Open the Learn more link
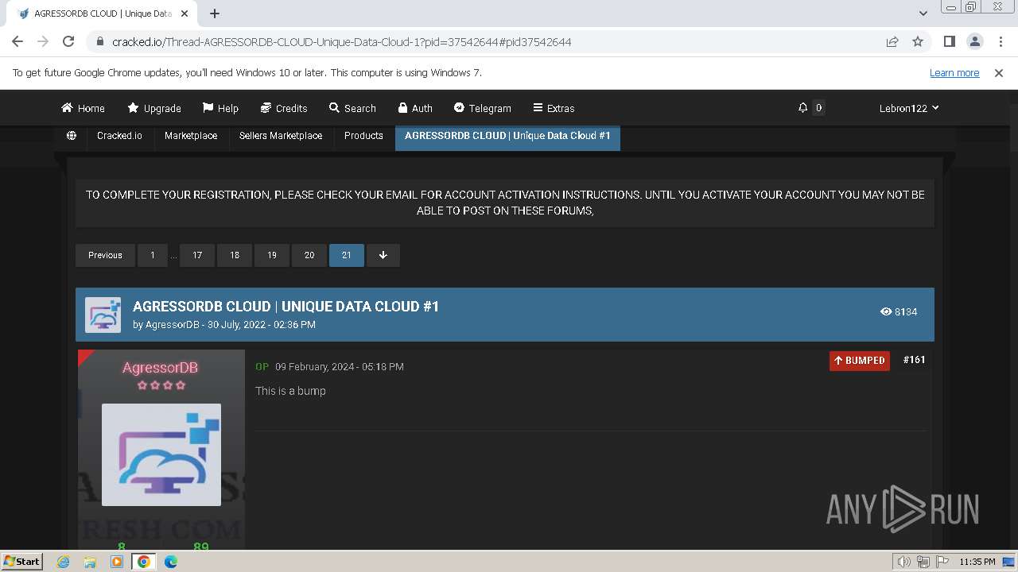The image size is (1018, 572). click(x=954, y=72)
